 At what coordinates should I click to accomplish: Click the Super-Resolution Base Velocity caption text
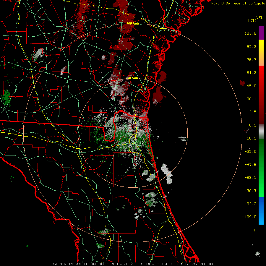pos(133,264)
